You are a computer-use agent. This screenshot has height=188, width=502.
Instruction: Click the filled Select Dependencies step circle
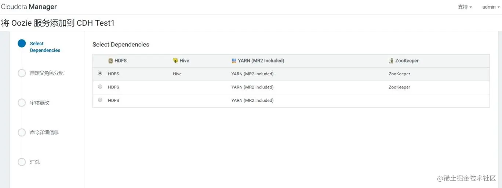[22, 44]
